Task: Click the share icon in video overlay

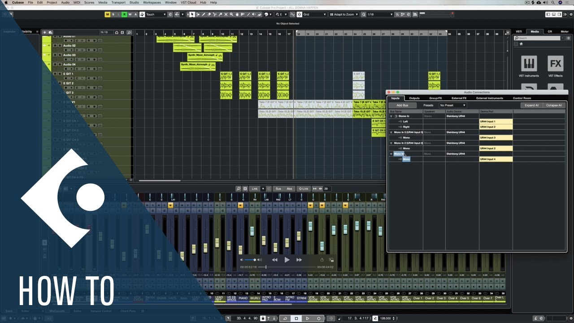Action: click(x=322, y=260)
